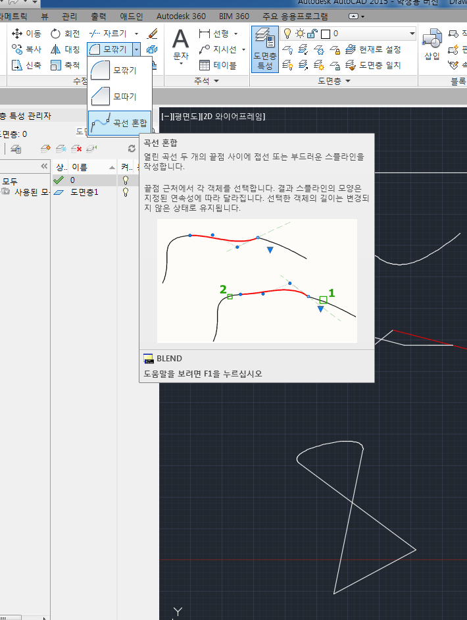Click the Erase eraser icon in the 수정 panel
Viewport: 467px width, 620px height.
point(152,34)
